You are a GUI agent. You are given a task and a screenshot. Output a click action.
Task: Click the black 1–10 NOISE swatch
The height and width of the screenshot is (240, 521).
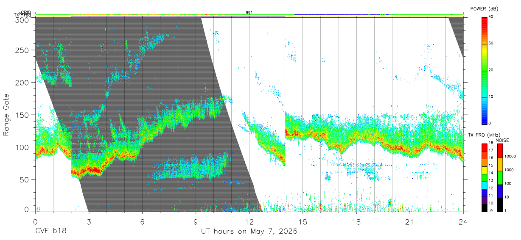(499, 205)
